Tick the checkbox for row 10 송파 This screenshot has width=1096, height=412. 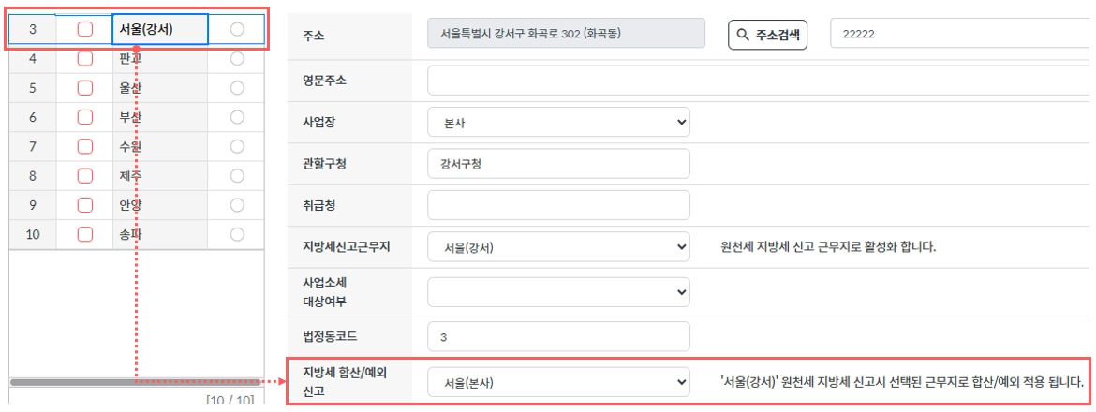pos(85,234)
